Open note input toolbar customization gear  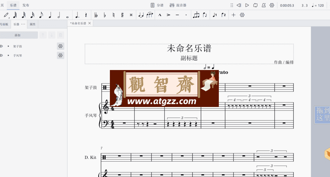(x=242, y=15)
